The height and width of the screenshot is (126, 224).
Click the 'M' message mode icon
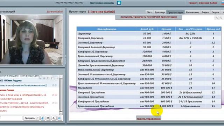click(x=48, y=118)
